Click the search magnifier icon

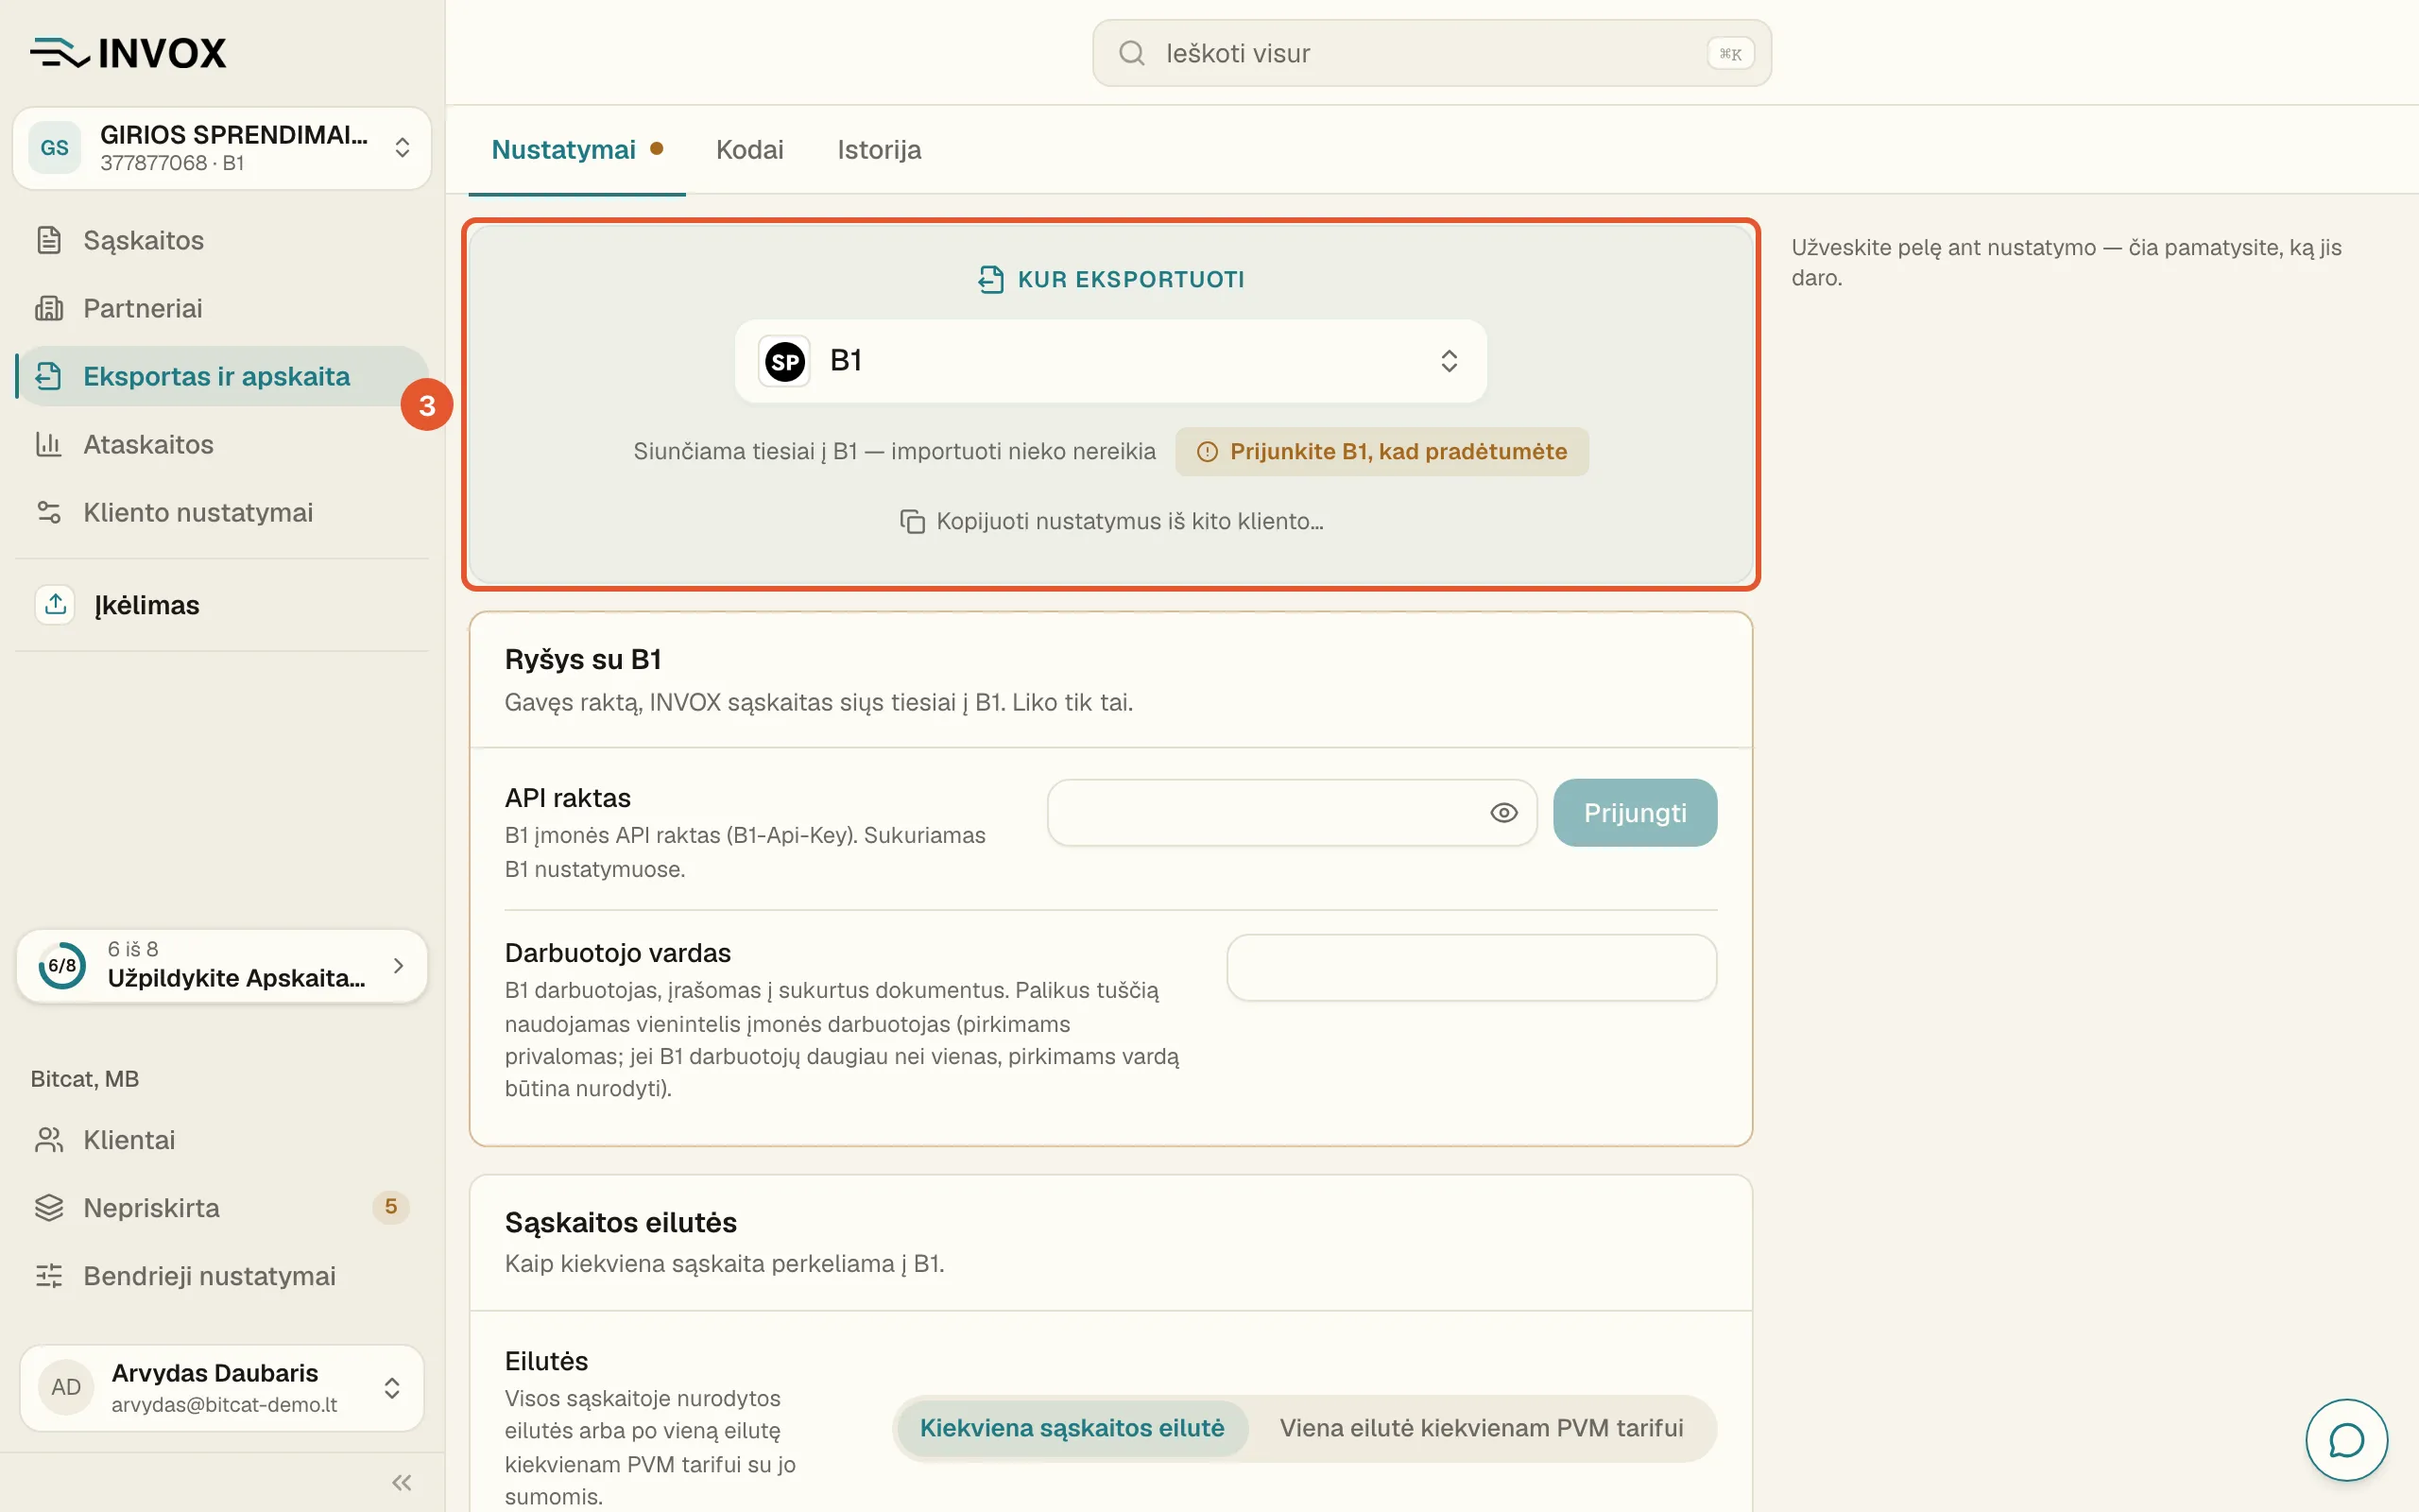click(1131, 53)
